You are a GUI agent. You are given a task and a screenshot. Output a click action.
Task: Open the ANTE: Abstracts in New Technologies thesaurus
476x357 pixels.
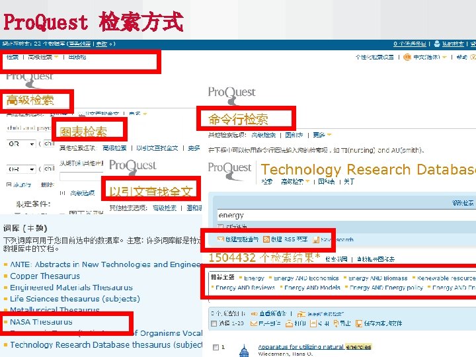[105, 264]
